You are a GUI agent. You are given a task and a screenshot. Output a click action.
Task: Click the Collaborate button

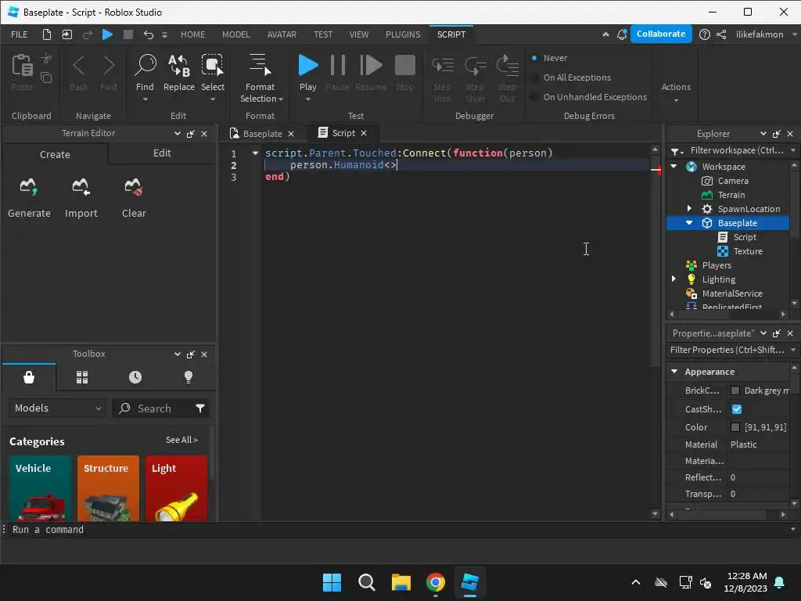tap(661, 34)
